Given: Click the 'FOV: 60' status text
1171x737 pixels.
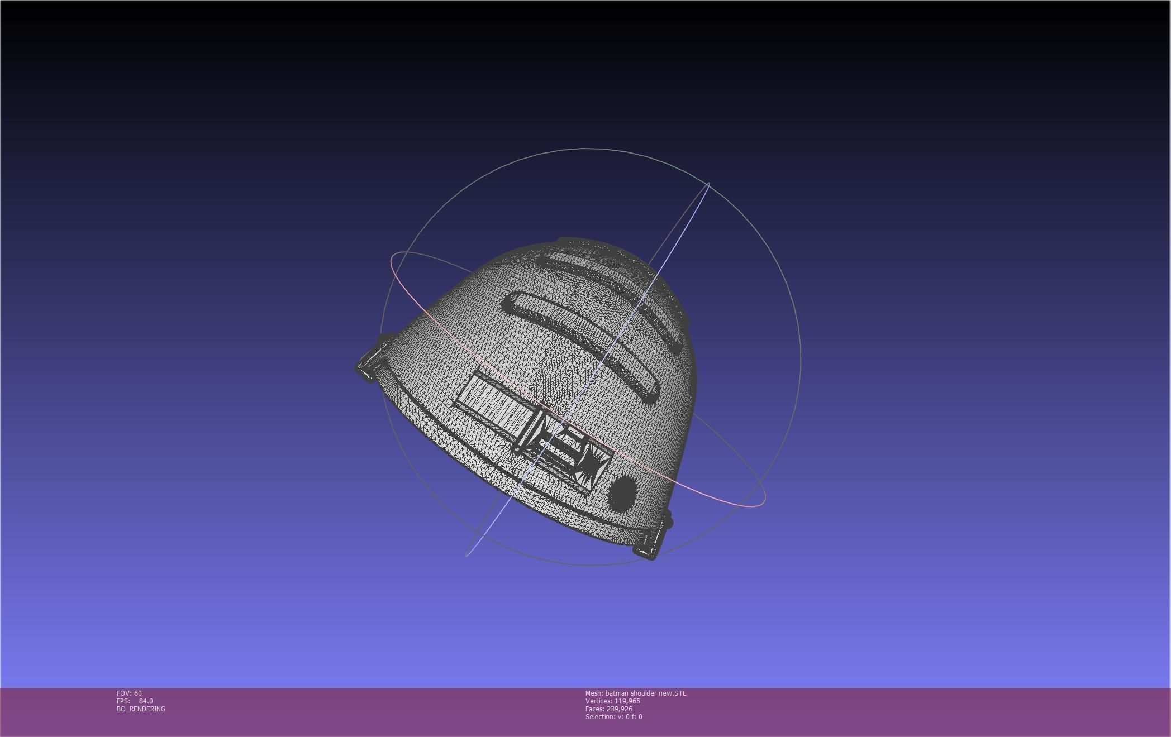Looking at the screenshot, I should (x=129, y=693).
